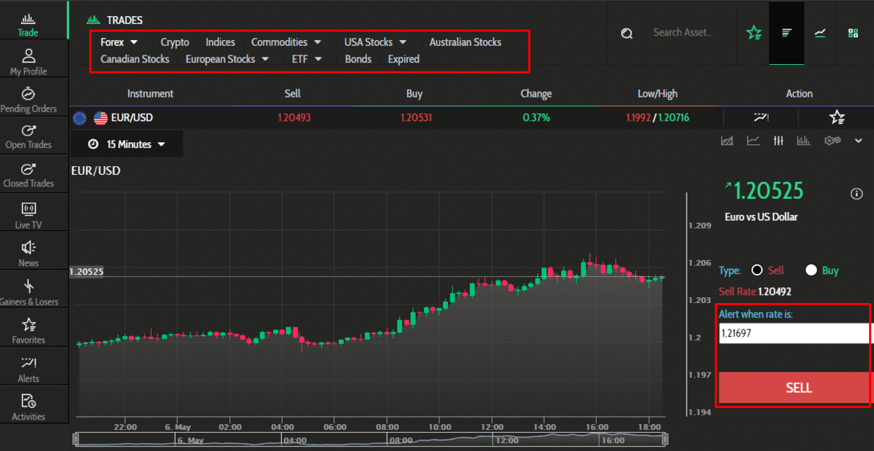
Task: Click the Gainers & Losers sidebar icon
Action: [28, 286]
